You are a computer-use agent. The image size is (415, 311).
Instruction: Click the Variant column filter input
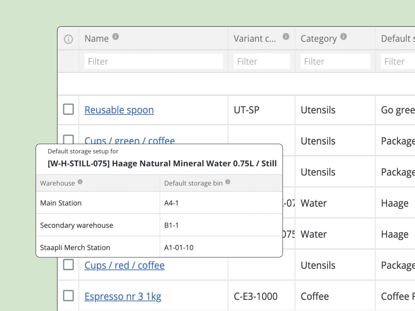coord(261,61)
